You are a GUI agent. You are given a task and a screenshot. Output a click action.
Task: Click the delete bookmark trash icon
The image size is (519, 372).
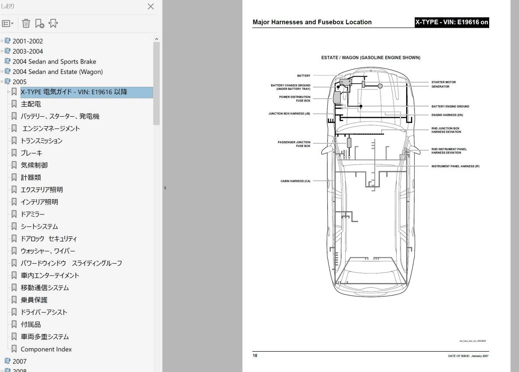click(x=26, y=23)
